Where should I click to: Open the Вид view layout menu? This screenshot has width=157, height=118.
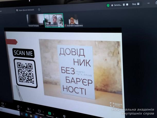pyautogui.click(x=136, y=4)
